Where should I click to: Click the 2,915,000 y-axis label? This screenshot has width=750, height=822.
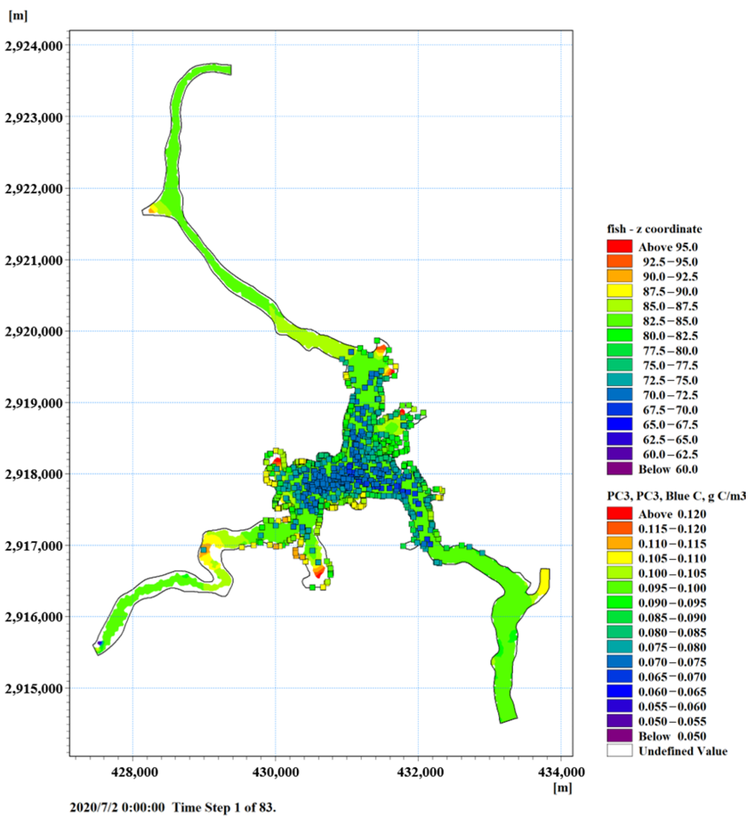34,689
